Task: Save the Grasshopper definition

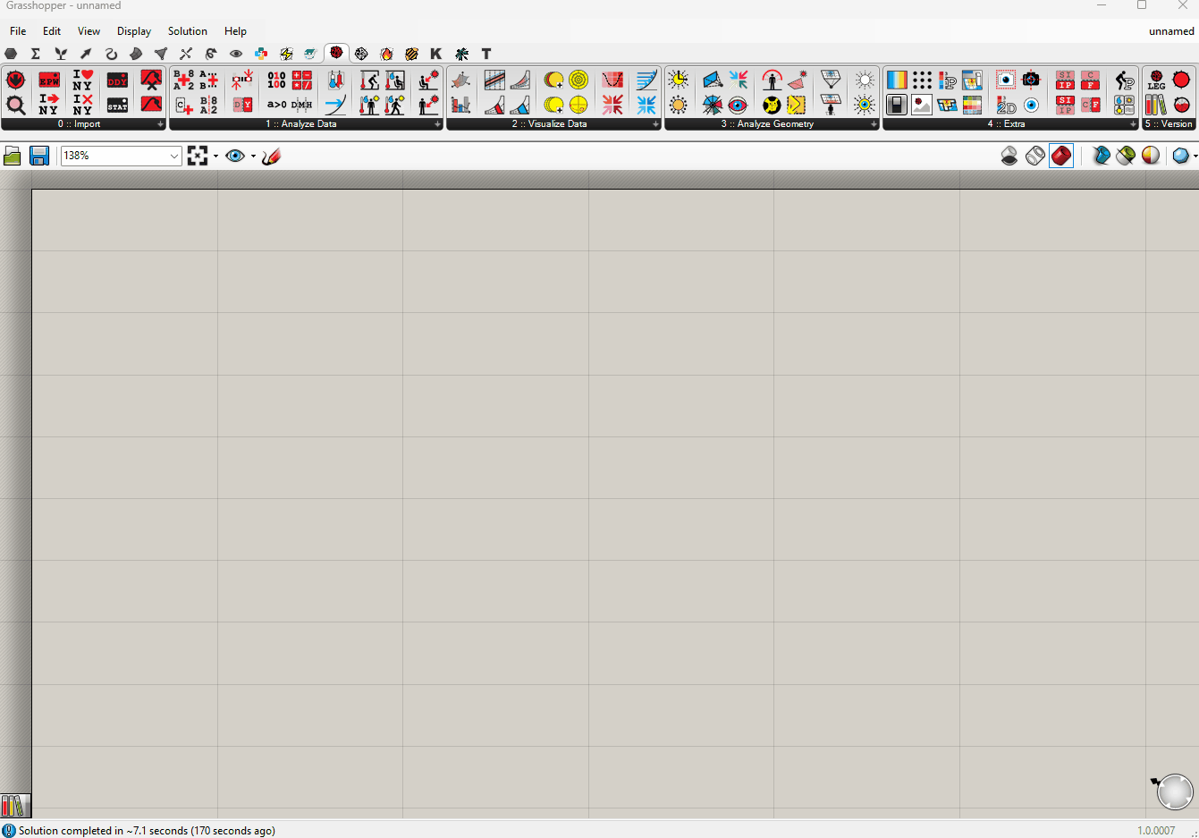Action: [39, 156]
